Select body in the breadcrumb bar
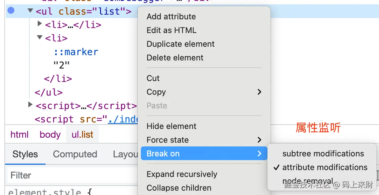379x195 pixels. pos(50,135)
